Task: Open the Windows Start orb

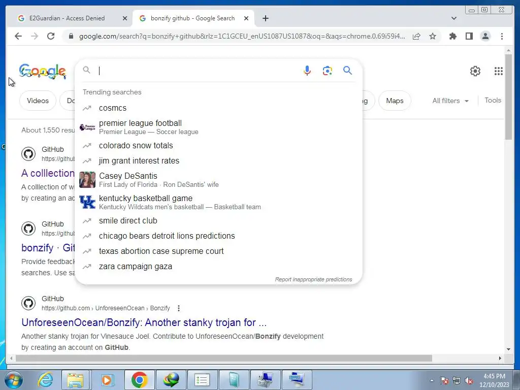Action: [14, 380]
